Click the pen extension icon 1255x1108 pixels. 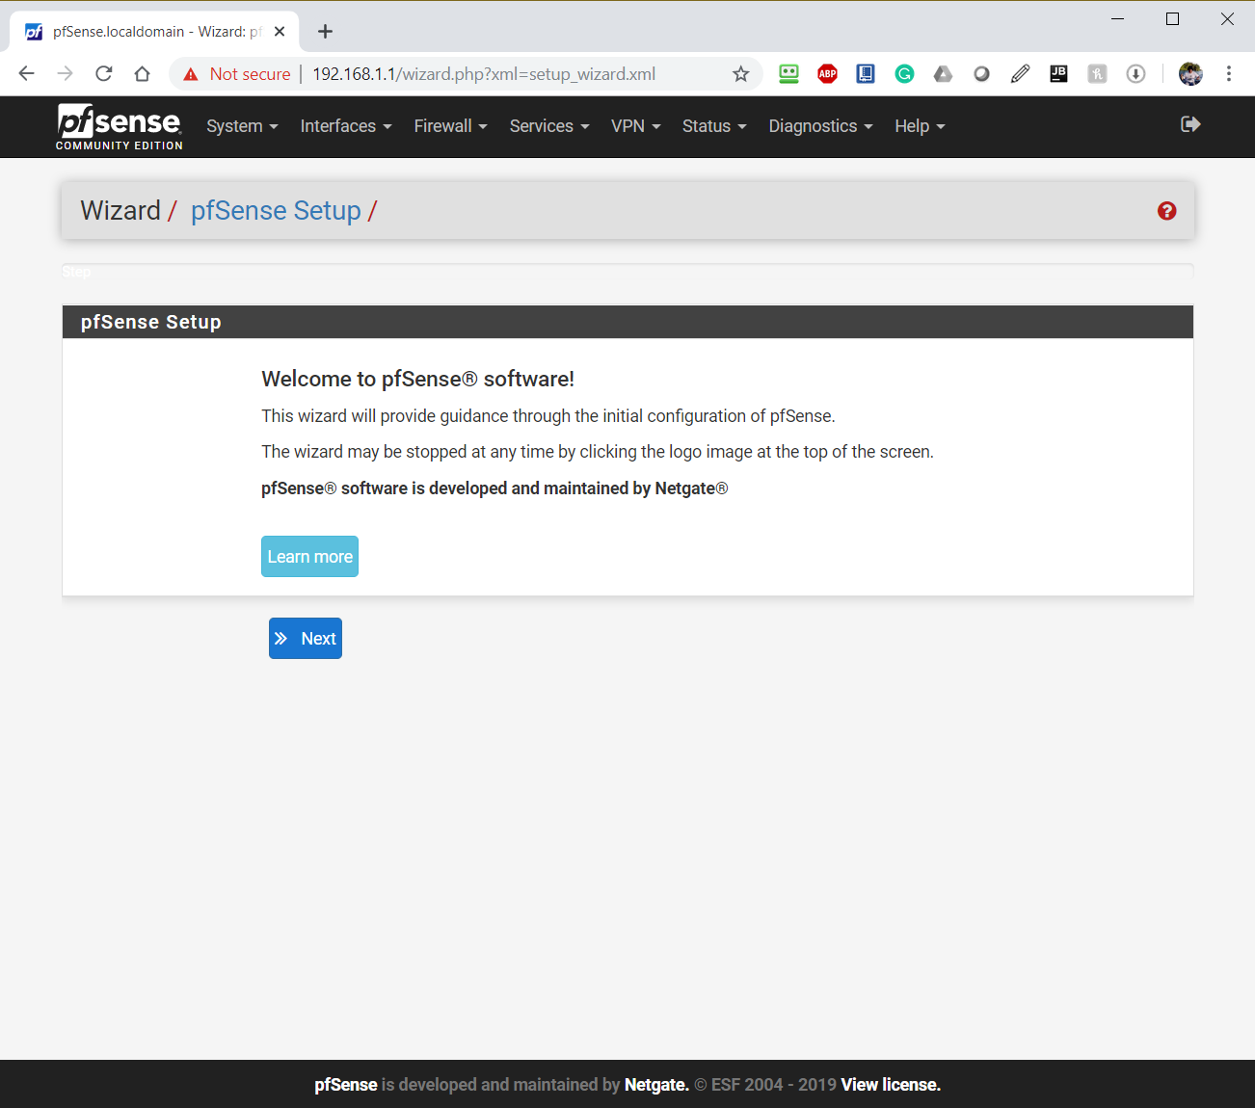coord(1020,74)
